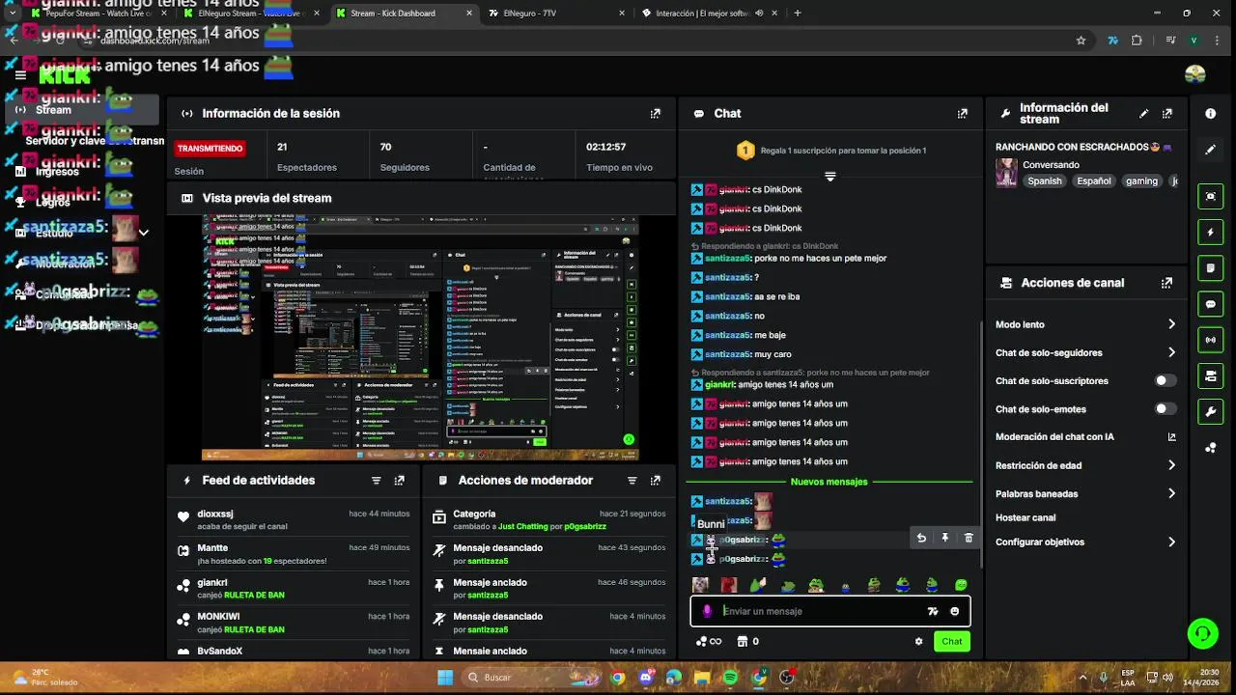Viewport: 1236px width, 695px height.
Task: Toggle the chat bubble panel in right strip
Action: point(1211,304)
